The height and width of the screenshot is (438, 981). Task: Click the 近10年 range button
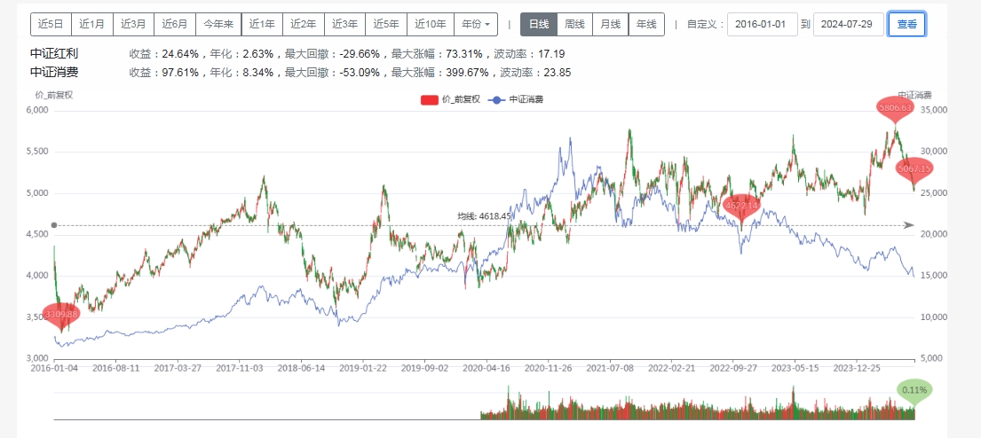(x=432, y=25)
